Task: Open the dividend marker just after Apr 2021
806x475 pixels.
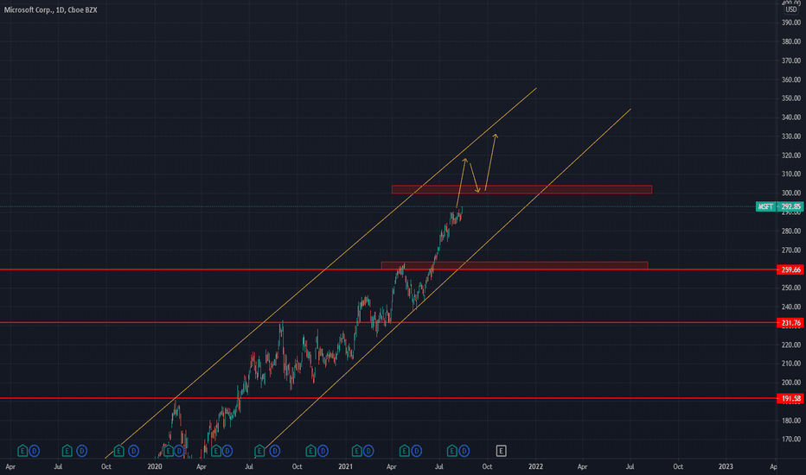Action: pyautogui.click(x=416, y=451)
